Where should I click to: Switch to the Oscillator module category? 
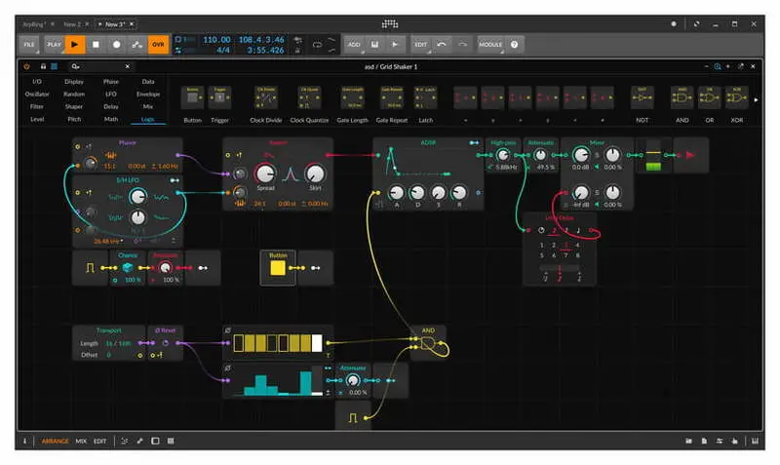pyautogui.click(x=37, y=94)
